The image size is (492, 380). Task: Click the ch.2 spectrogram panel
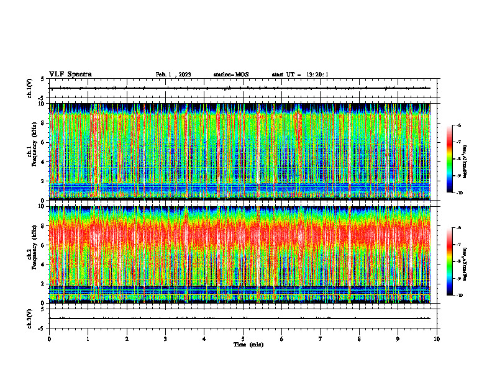[x=240, y=255]
